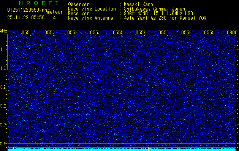Click the 0.7 frequency axis label

coord(3,125)
